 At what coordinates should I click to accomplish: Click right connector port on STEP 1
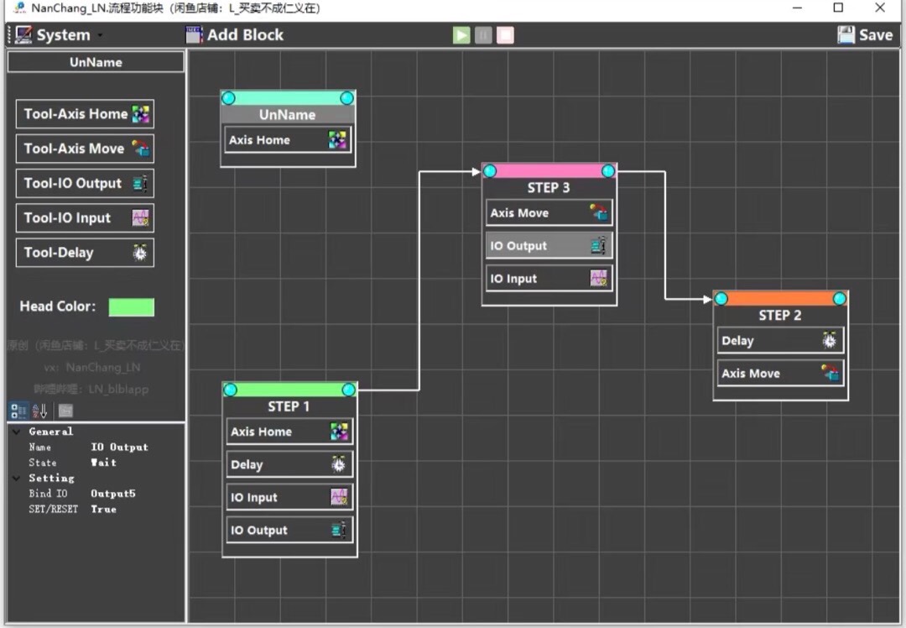coord(349,390)
